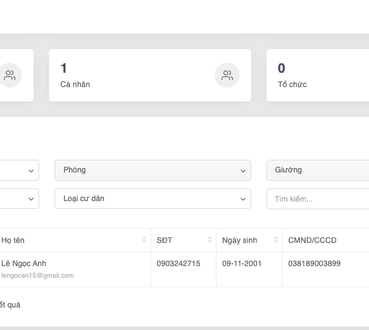This screenshot has width=369, height=330.
Task: Select the Tổ chức count card
Action: point(317,75)
